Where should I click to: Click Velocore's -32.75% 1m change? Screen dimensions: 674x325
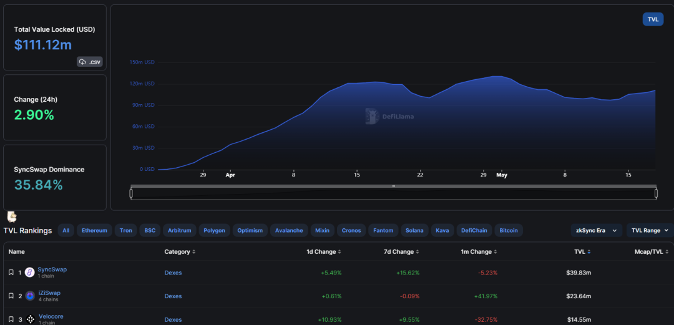pos(486,320)
